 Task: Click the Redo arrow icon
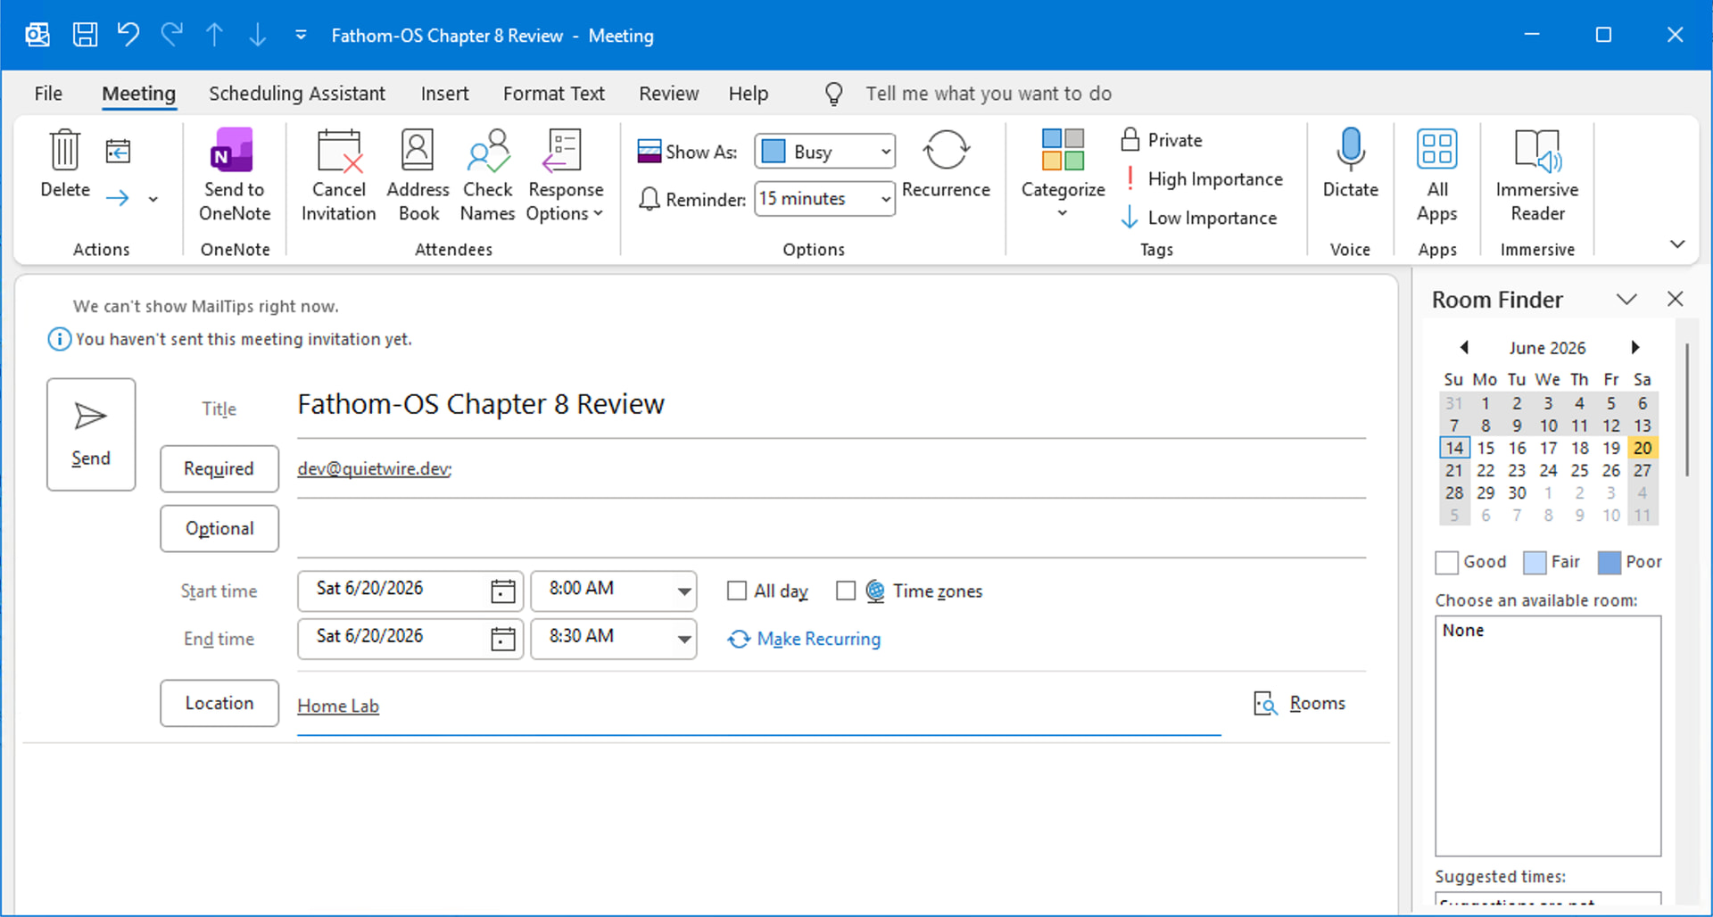171,35
